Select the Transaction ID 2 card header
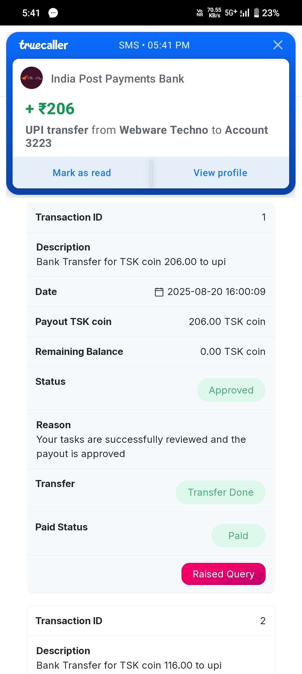This screenshot has height=674, width=302. (151, 621)
